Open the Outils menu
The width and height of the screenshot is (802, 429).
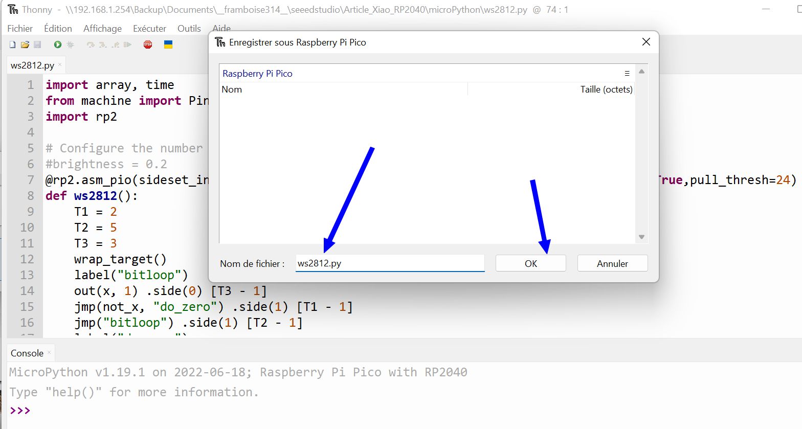click(x=189, y=29)
